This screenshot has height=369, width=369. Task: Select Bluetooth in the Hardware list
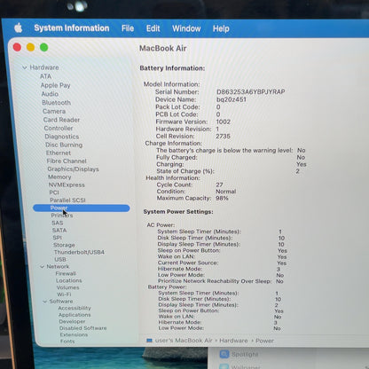[x=57, y=103]
